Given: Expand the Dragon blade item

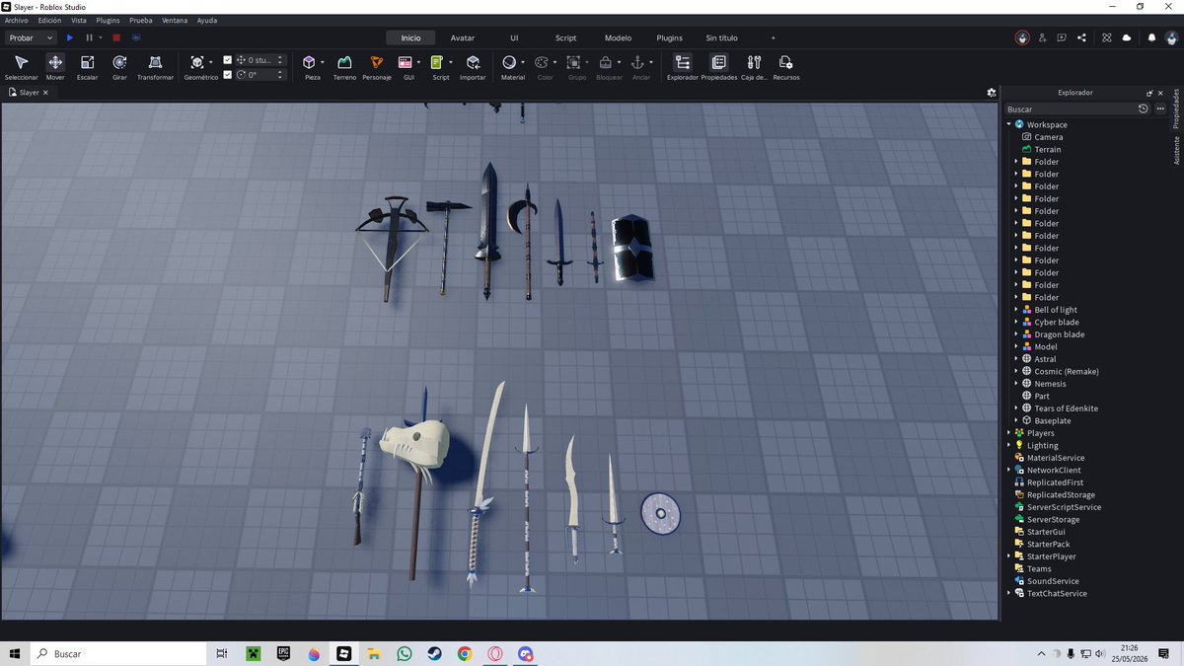Looking at the screenshot, I should pos(1016,334).
